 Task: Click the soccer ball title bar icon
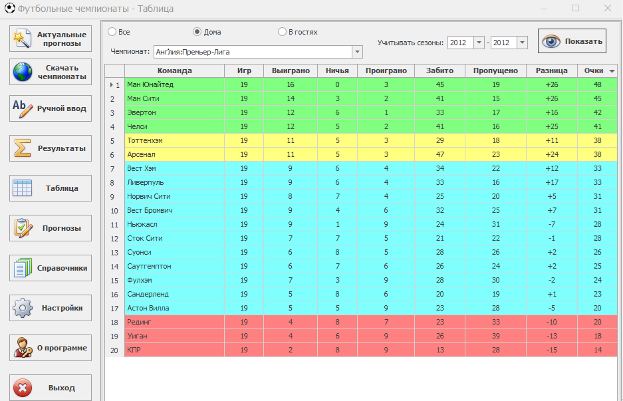pyautogui.click(x=9, y=8)
